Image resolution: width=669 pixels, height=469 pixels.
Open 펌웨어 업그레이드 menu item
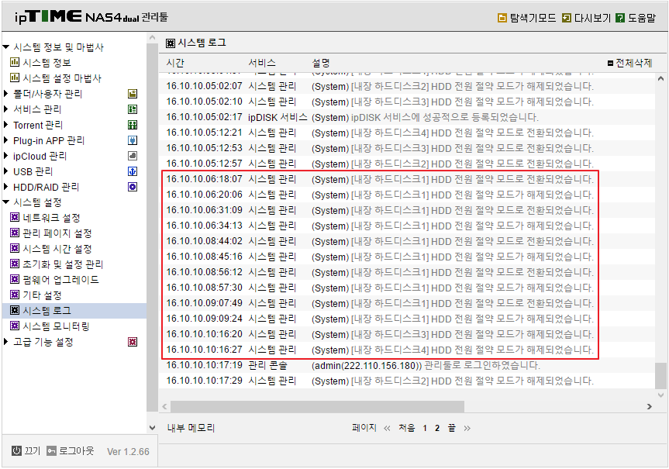60,280
